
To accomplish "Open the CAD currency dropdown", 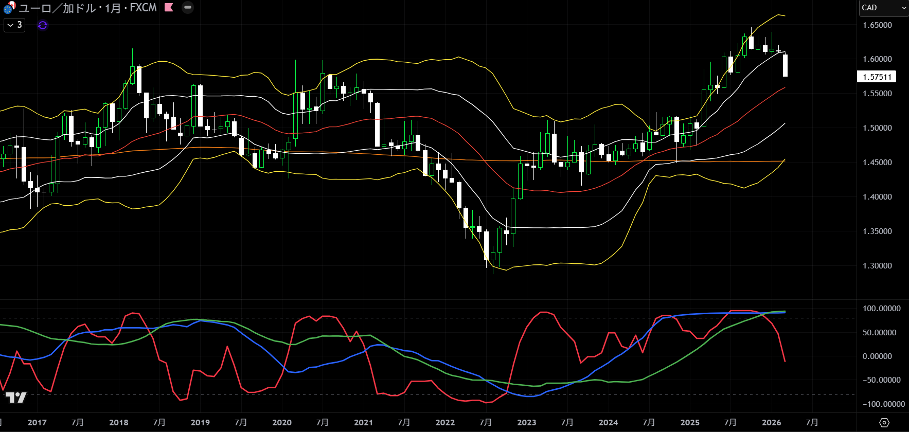I will [883, 8].
